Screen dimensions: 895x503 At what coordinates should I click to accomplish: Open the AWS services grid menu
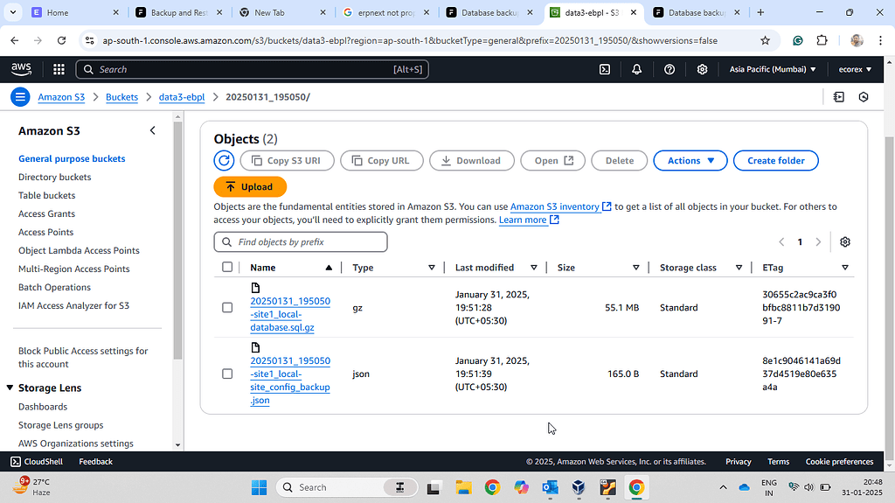(59, 69)
